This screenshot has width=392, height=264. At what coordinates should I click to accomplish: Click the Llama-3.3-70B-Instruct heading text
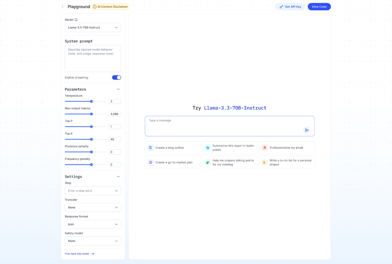tap(235, 108)
